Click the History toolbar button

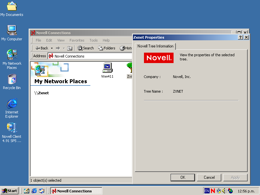pyautogui.click(x=126, y=48)
